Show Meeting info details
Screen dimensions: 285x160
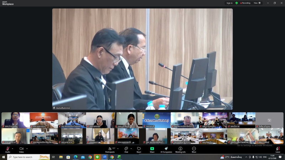(180, 149)
